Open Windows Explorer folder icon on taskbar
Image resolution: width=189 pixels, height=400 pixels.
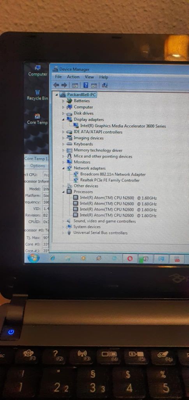[68, 258]
